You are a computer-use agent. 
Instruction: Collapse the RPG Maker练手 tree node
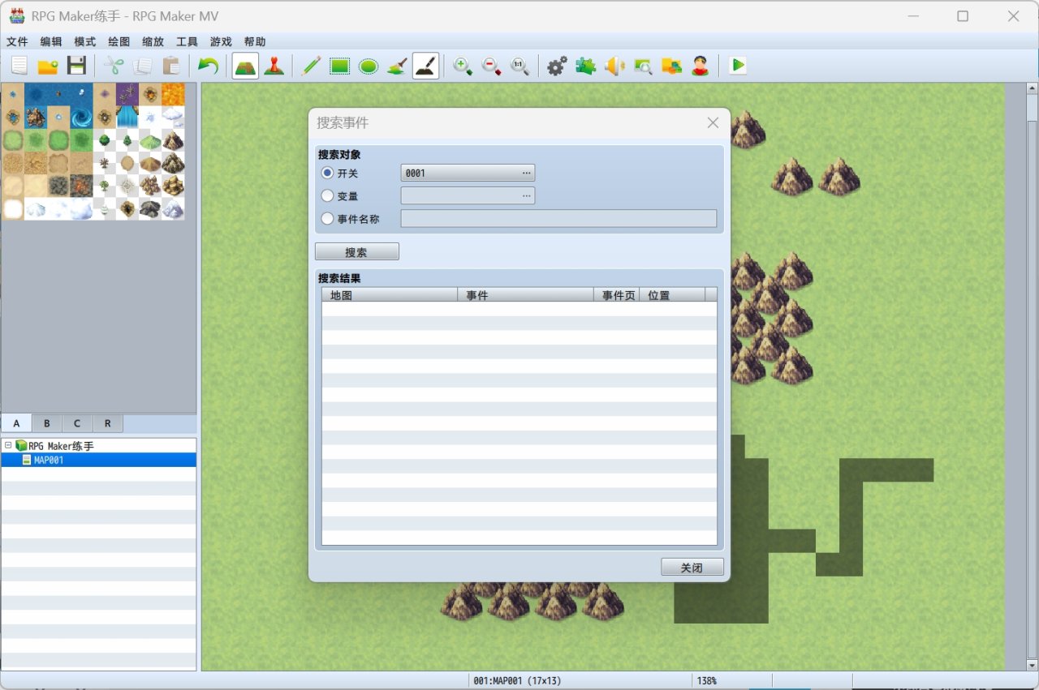click(x=7, y=446)
